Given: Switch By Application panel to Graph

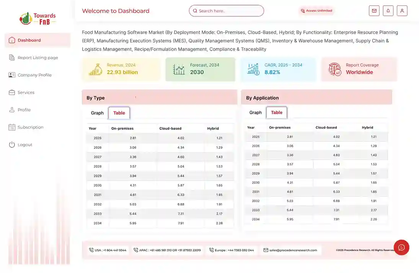Looking at the screenshot, I should pyautogui.click(x=255, y=113).
